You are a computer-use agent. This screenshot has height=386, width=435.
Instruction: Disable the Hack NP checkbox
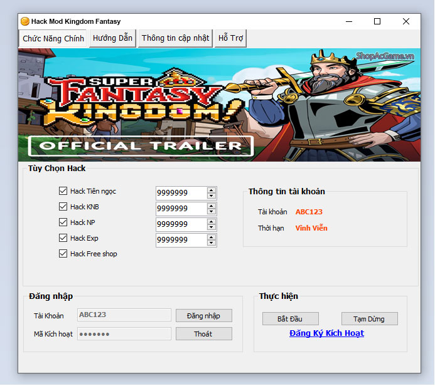(63, 222)
